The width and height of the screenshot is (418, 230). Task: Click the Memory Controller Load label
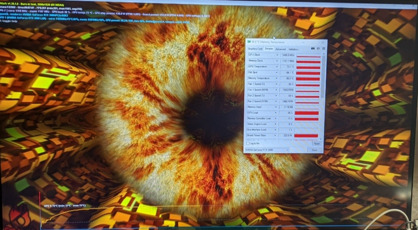259,118
